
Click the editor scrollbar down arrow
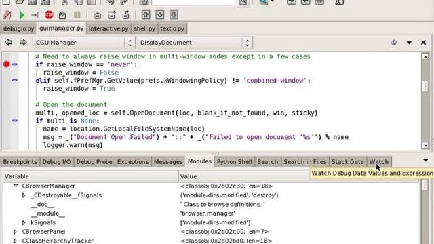pos(425,146)
